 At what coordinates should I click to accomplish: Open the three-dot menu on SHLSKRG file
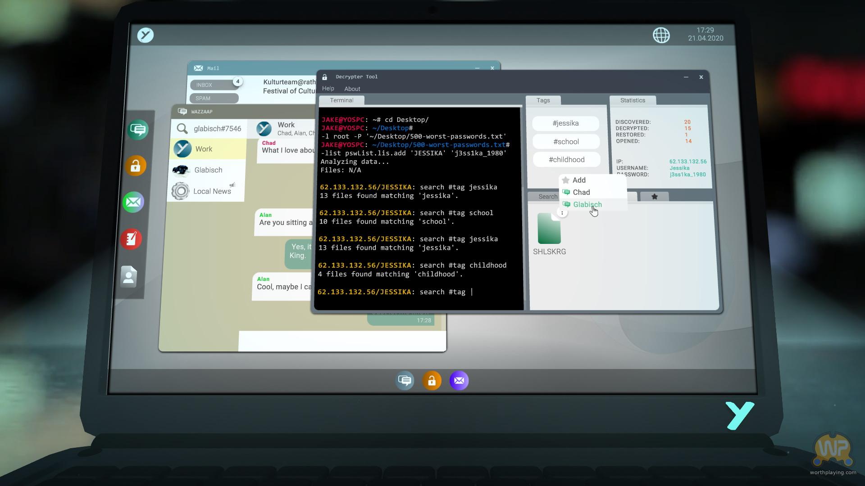click(562, 213)
